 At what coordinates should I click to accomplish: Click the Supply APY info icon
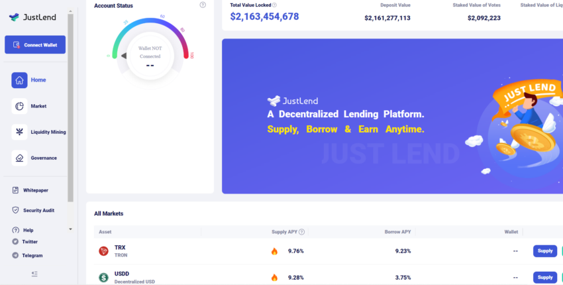[x=301, y=232]
